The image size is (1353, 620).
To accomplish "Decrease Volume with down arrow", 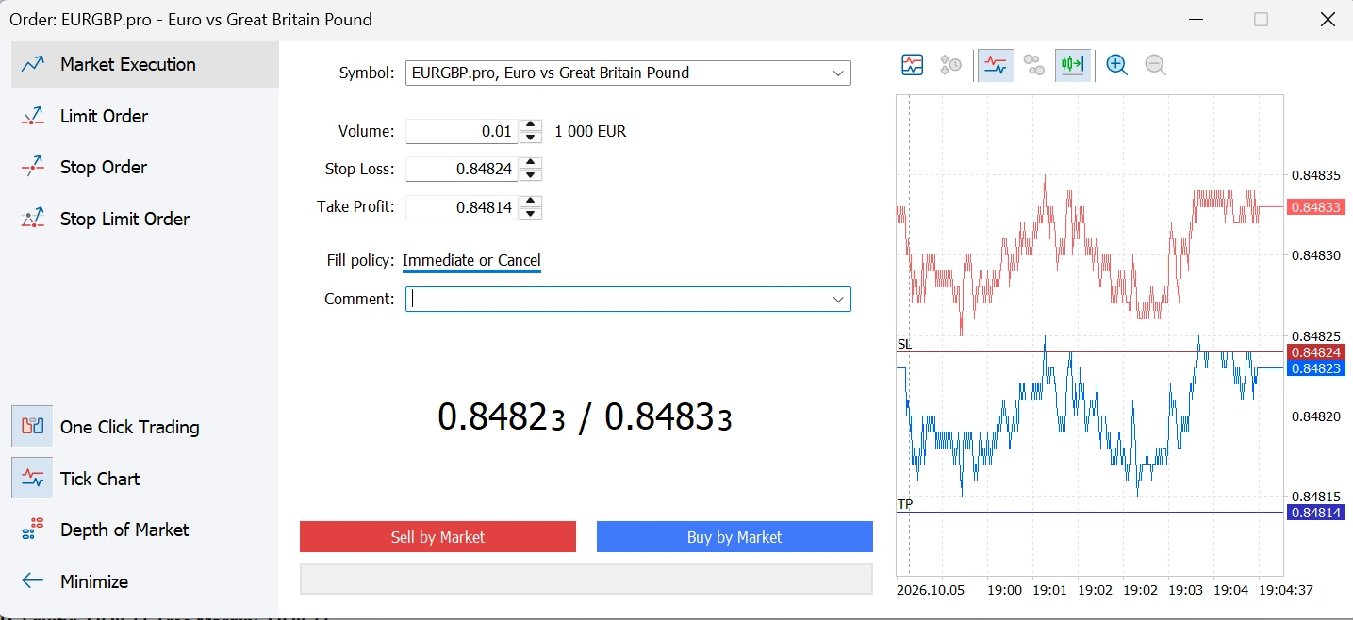I will click(x=532, y=138).
